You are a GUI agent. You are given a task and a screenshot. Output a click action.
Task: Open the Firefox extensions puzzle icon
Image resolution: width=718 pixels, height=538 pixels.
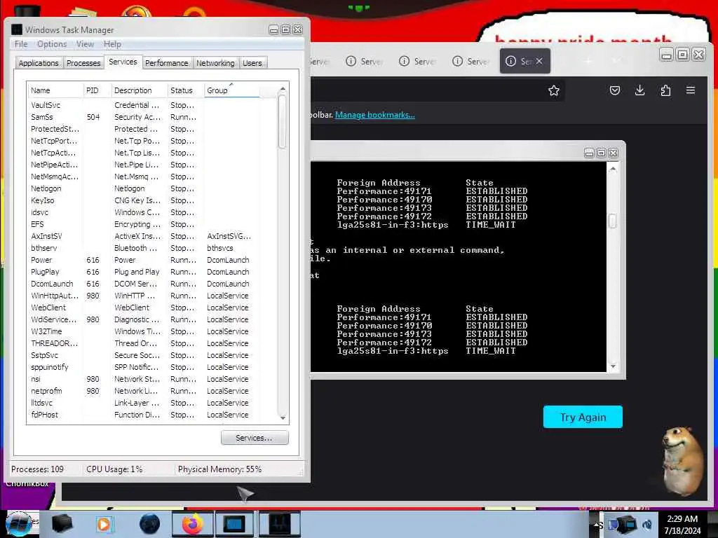[665, 90]
